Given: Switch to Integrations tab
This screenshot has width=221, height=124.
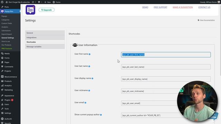Looking at the screenshot, I should [x=45, y=38].
